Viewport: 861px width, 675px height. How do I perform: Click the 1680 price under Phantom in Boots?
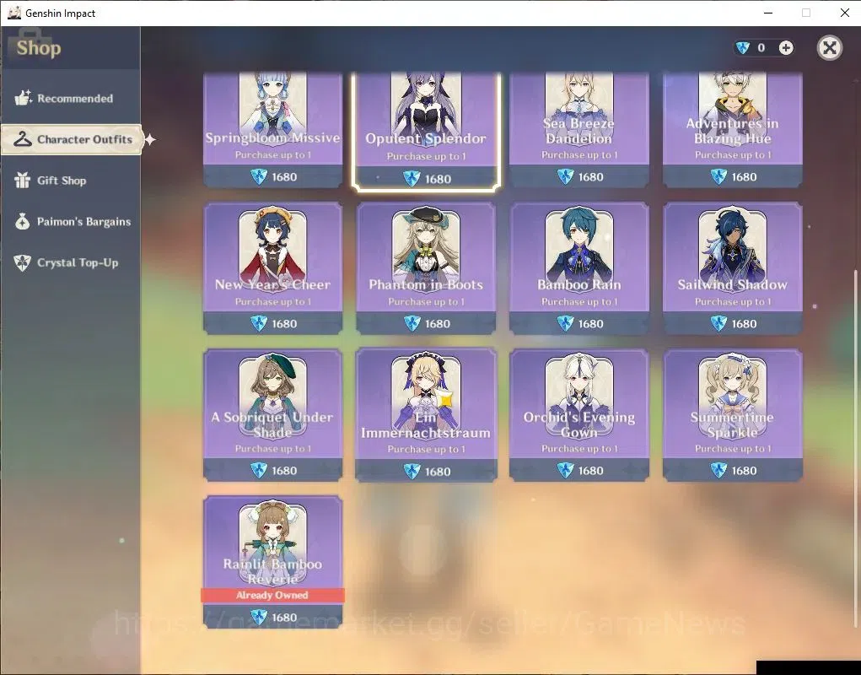click(438, 323)
